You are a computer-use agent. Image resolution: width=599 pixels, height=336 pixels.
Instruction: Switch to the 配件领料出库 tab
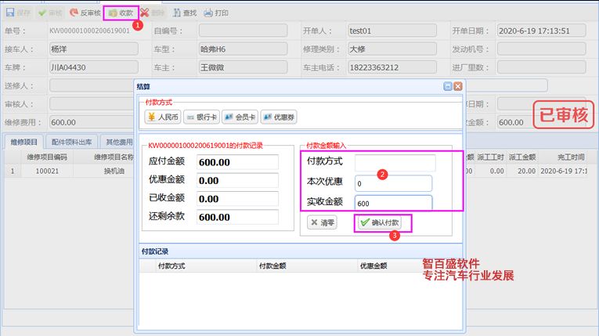coord(72,143)
